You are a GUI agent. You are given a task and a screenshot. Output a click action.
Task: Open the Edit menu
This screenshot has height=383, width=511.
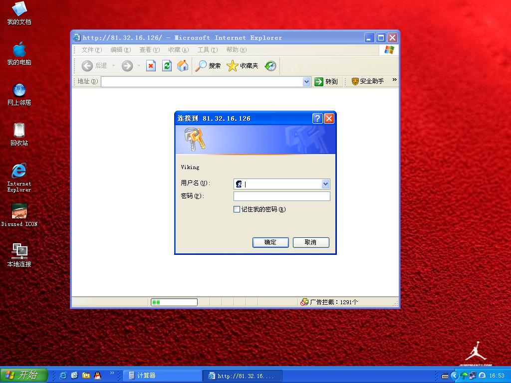[121, 50]
